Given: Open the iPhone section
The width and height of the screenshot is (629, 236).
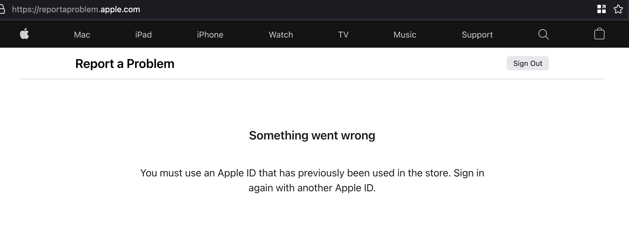Looking at the screenshot, I should (x=210, y=35).
